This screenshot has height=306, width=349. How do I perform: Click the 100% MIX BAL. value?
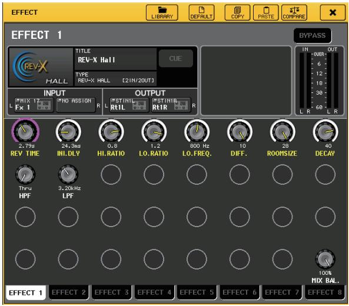(325, 273)
